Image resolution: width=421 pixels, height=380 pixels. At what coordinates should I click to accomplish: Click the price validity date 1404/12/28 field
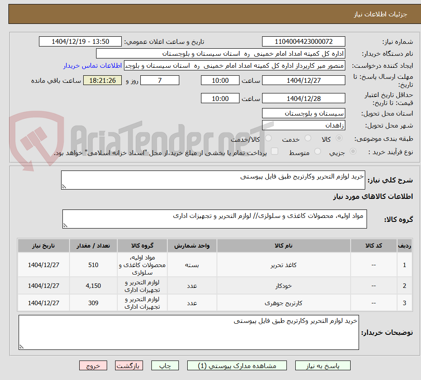pyautogui.click(x=303, y=98)
